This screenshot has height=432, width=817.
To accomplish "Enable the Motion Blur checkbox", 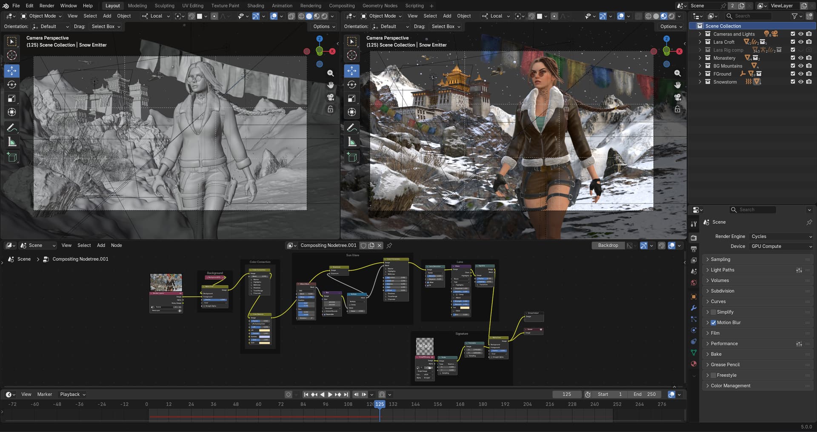I will [713, 323].
